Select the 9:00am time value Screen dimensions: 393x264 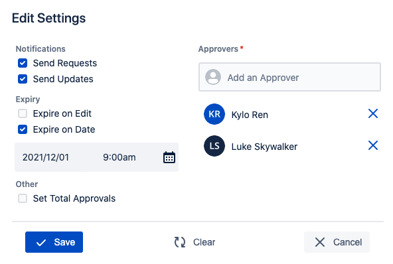119,157
